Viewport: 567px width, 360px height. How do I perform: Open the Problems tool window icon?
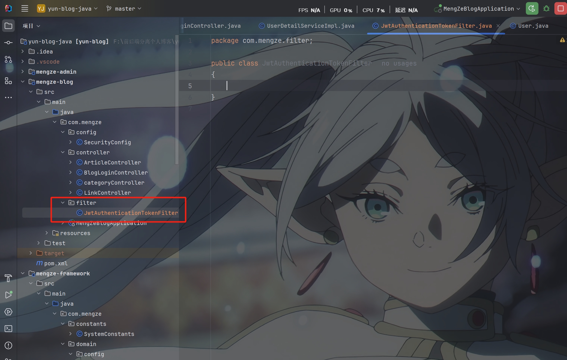(x=8, y=345)
